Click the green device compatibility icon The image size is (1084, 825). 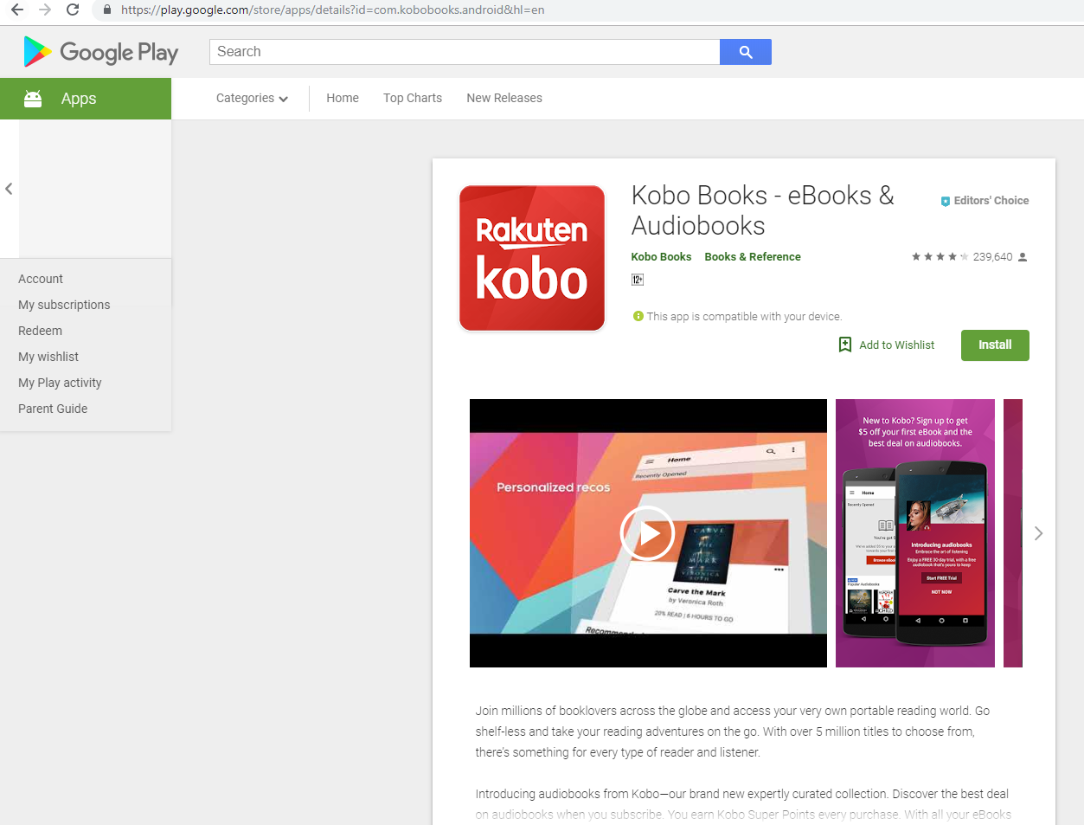click(x=638, y=315)
